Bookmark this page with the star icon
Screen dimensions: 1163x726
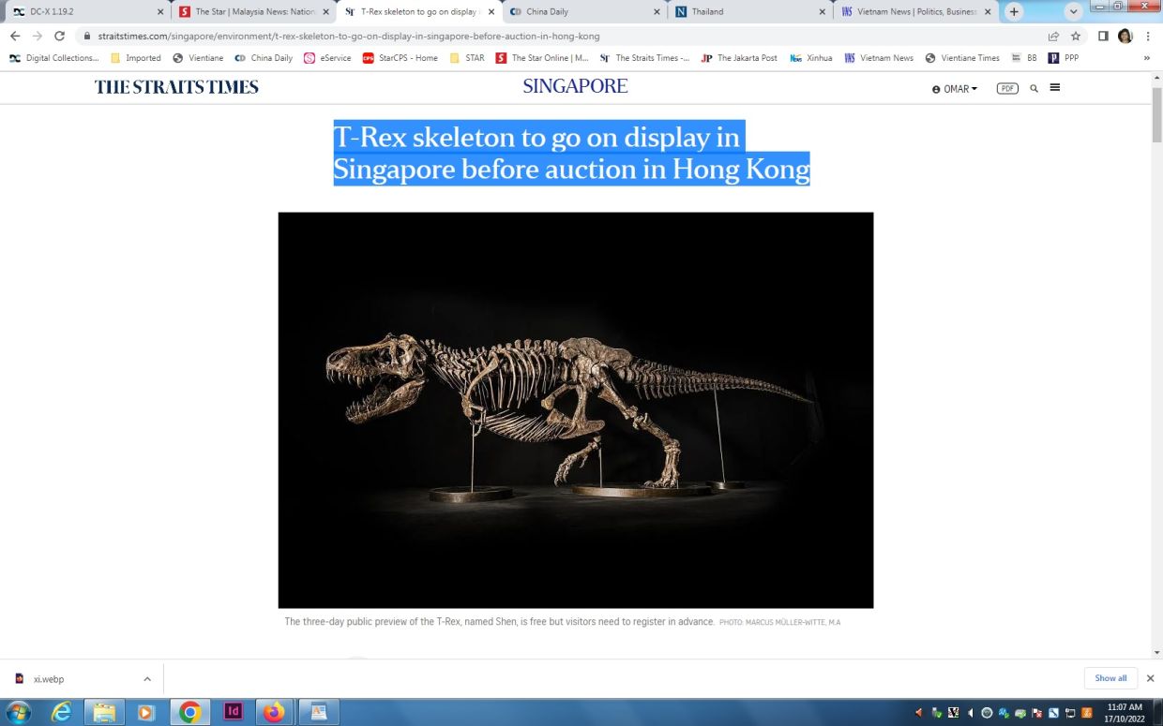click(1076, 36)
